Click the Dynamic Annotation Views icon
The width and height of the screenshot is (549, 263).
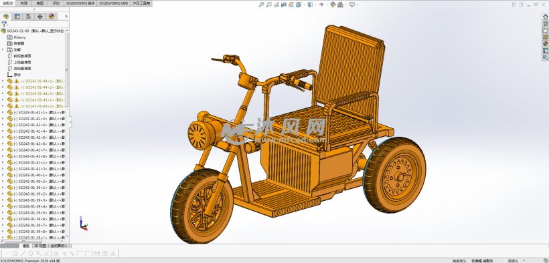coord(291,5)
